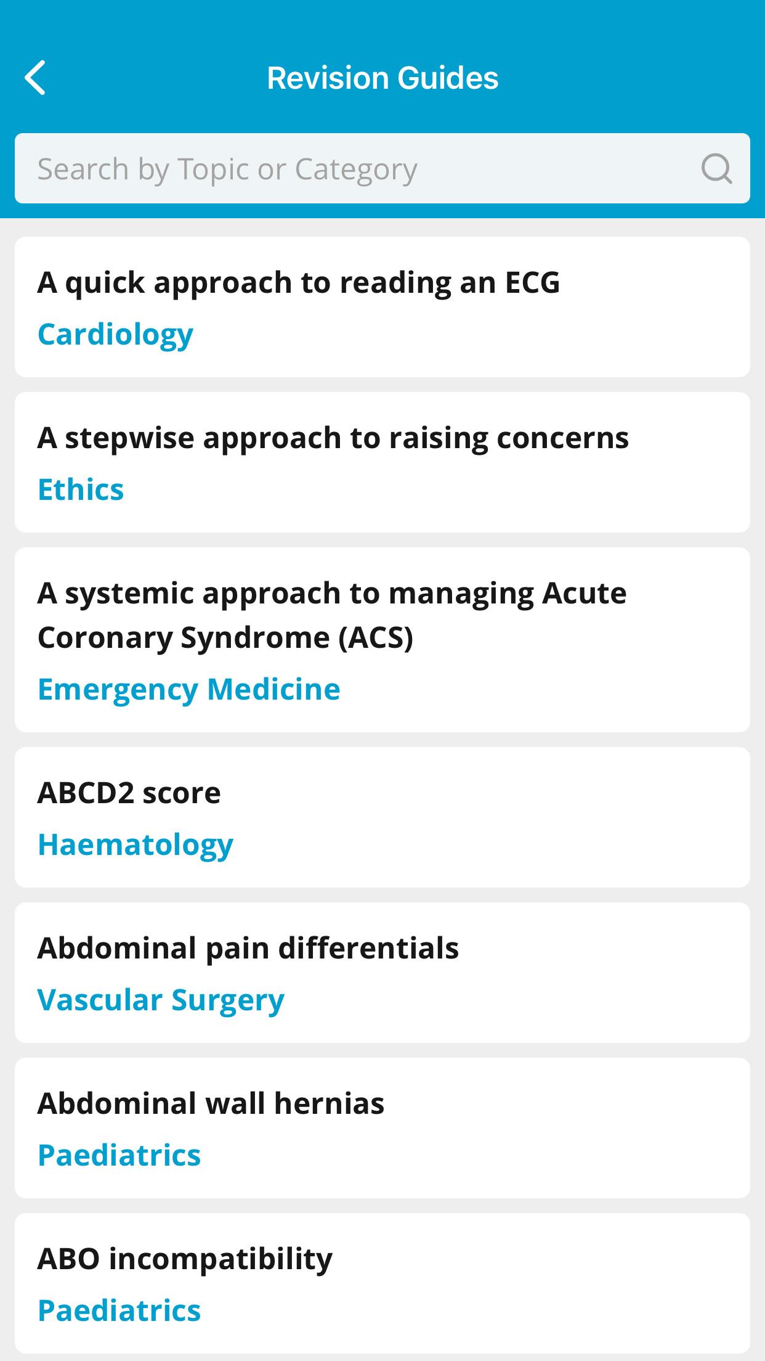
Task: Select the Ethics category label
Action: click(x=81, y=489)
